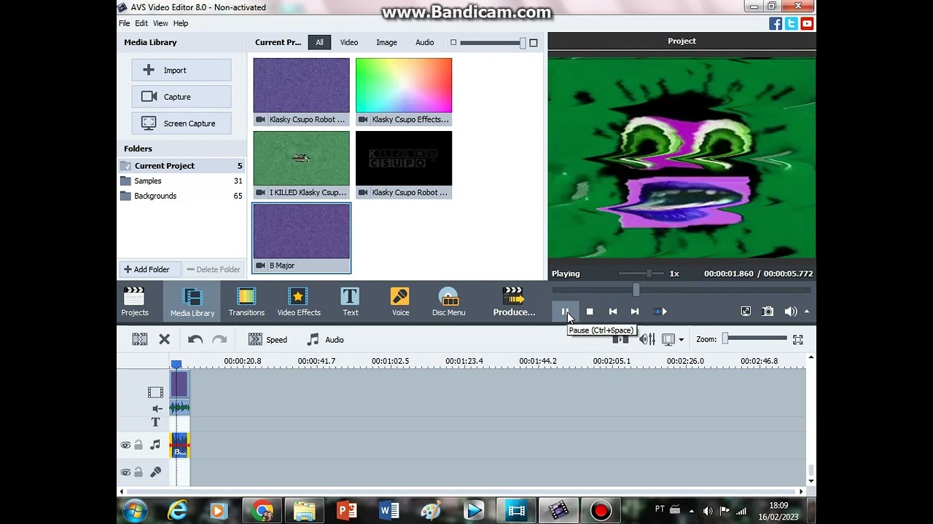Screen dimensions: 933x524
Task: Click the text track T icon
Action: pyautogui.click(x=155, y=422)
